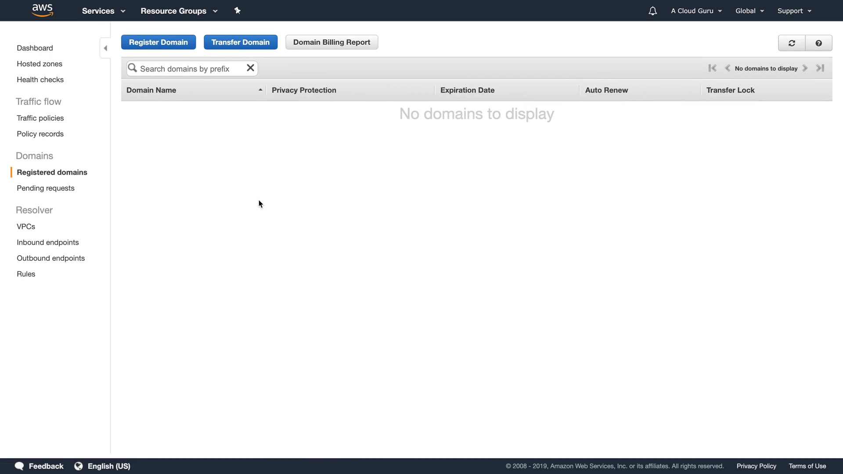
Task: Open Pending requests in sidebar
Action: tap(46, 188)
